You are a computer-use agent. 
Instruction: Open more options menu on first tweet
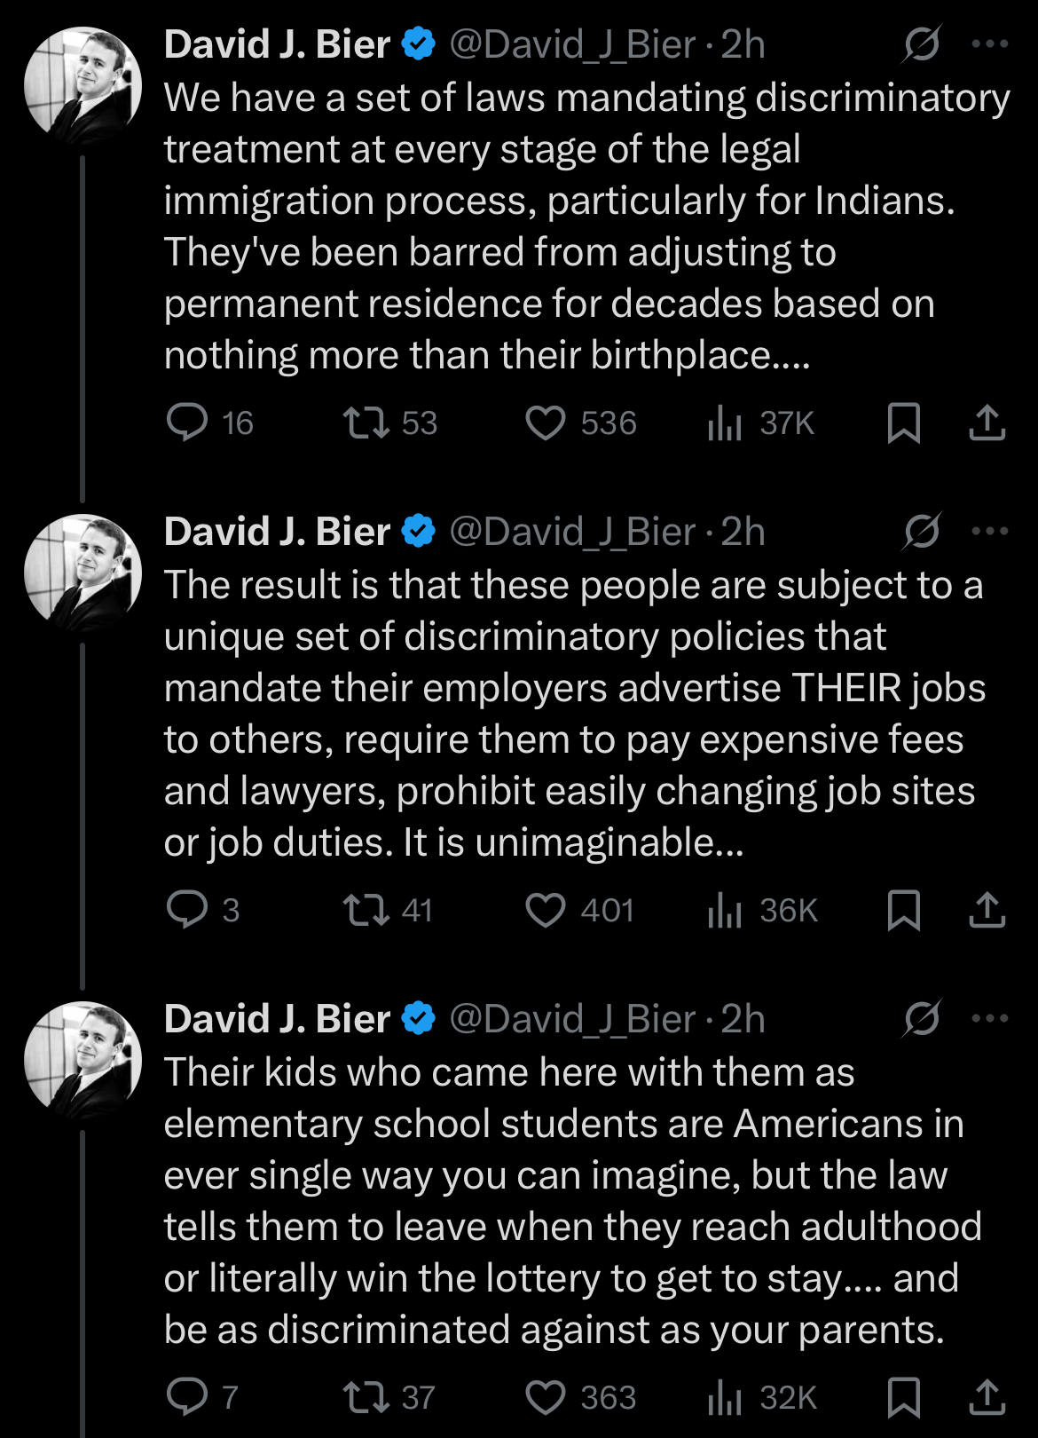point(990,43)
